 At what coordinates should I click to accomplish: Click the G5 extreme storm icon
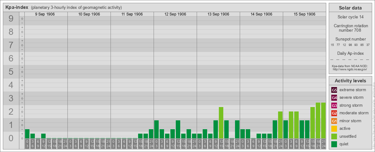[334, 90]
